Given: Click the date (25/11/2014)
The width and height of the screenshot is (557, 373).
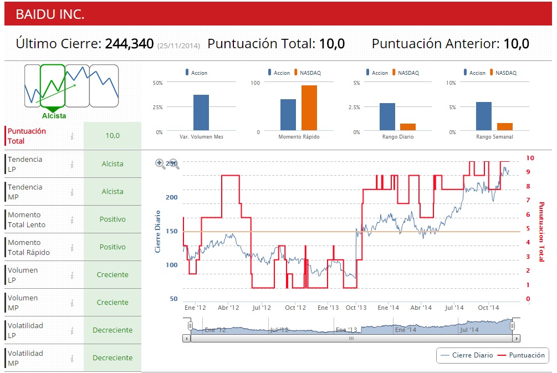Looking at the screenshot, I should [x=178, y=45].
